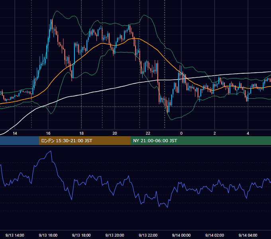Image resolution: width=271 pixels, height=239 pixels.
Task: Click the blue session band left of ロンドン
Action: tap(20, 141)
